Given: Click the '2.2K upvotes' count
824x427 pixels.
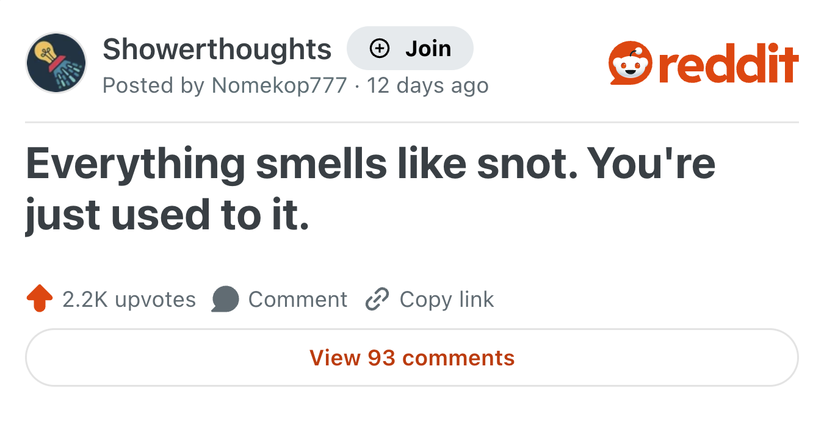Looking at the screenshot, I should click(129, 300).
